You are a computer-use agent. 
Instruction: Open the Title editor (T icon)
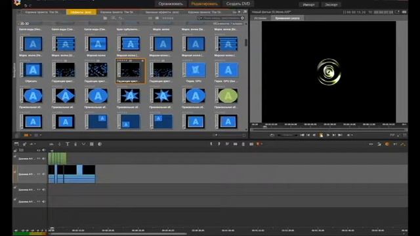[x=68, y=144]
